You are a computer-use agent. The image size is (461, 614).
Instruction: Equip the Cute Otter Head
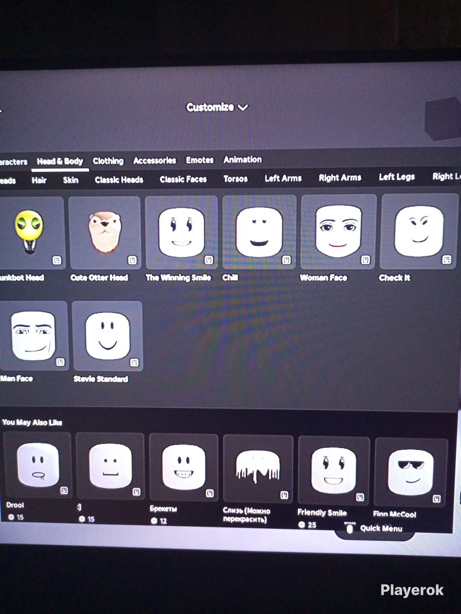click(105, 233)
